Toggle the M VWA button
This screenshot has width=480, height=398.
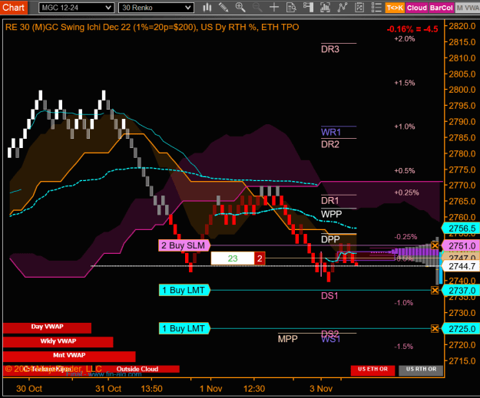point(468,8)
